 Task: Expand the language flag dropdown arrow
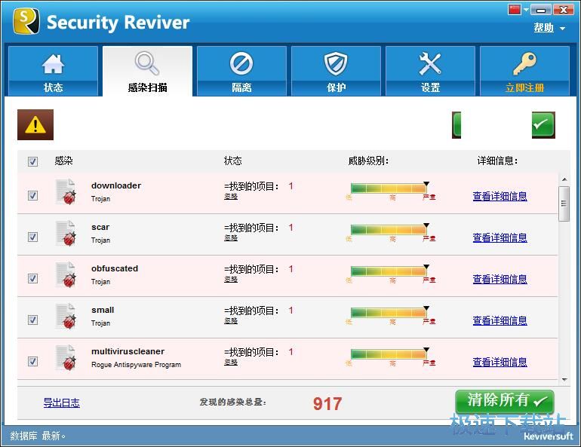526,10
